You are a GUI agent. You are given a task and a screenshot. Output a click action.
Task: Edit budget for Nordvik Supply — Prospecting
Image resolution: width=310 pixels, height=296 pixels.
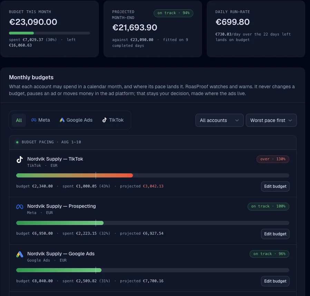[275, 234]
